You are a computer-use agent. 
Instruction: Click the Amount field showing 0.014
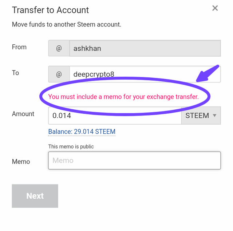click(x=114, y=116)
